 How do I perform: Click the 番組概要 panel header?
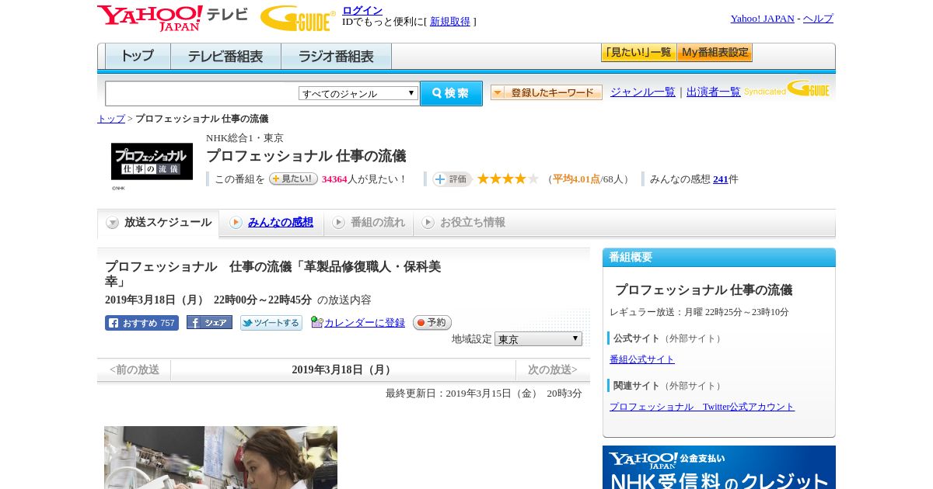click(719, 258)
